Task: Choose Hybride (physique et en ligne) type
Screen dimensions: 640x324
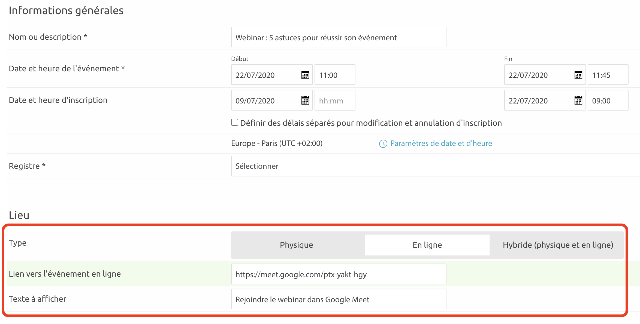Action: pos(558,245)
